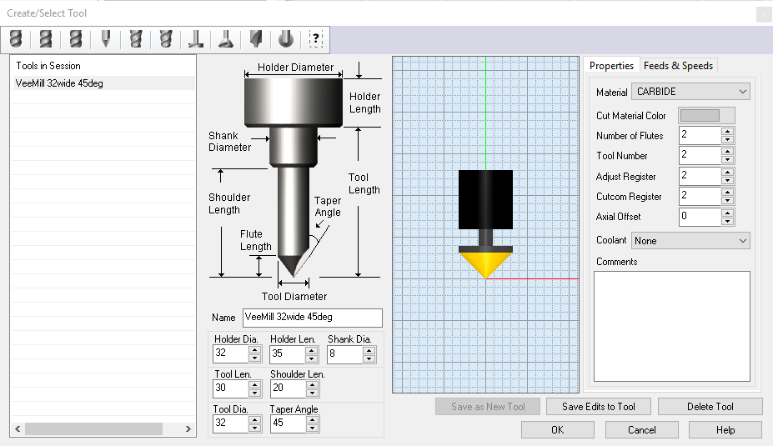Click into the Comments text box
773x446 pixels.
point(672,326)
